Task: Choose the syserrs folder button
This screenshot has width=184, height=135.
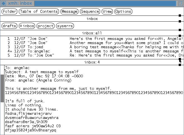Action: (65, 26)
